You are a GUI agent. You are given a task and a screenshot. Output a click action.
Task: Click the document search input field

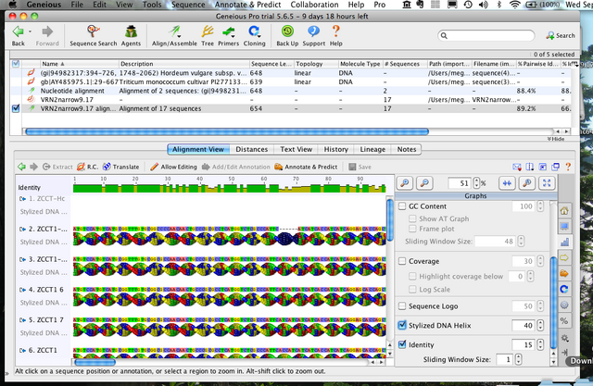(486, 35)
